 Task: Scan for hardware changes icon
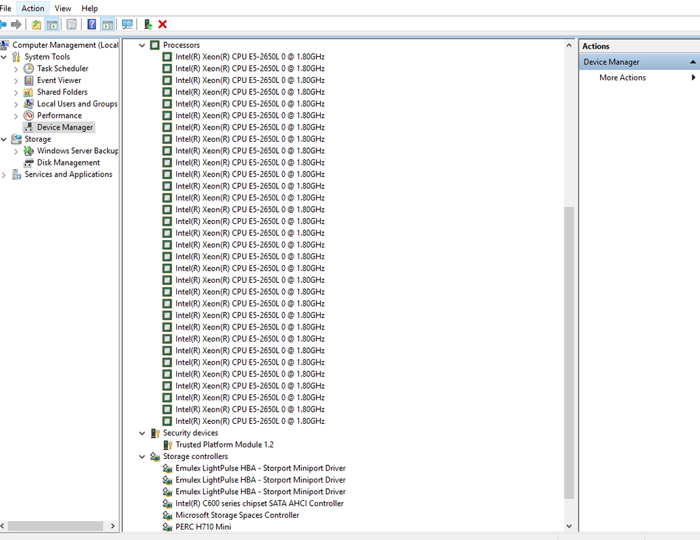pos(127,24)
